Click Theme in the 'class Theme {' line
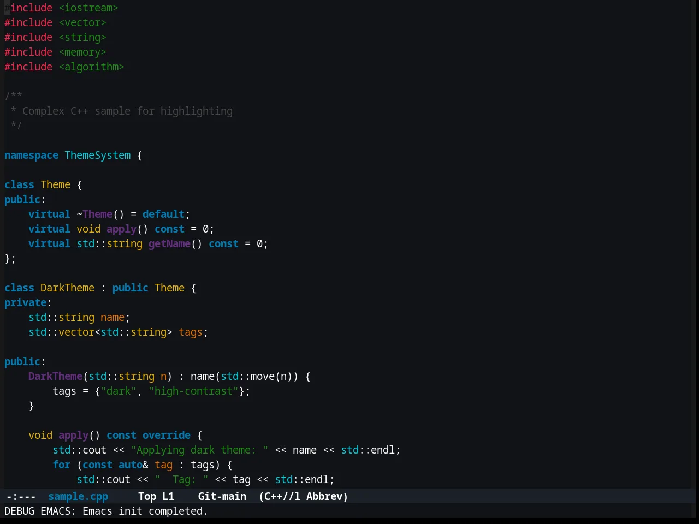The image size is (699, 524). 56,184
